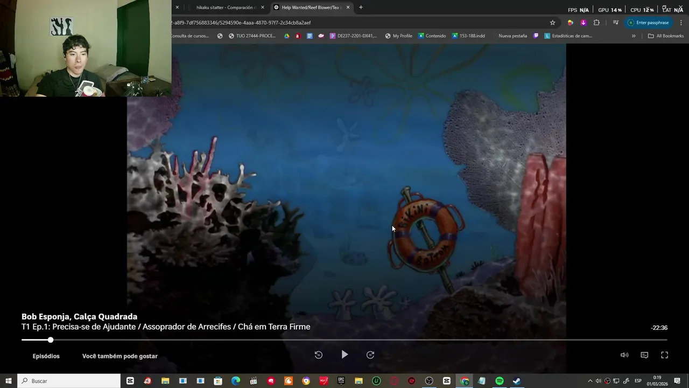This screenshot has height=388, width=689.
Task: Click Enter passphrase profile button
Action: [x=648, y=23]
